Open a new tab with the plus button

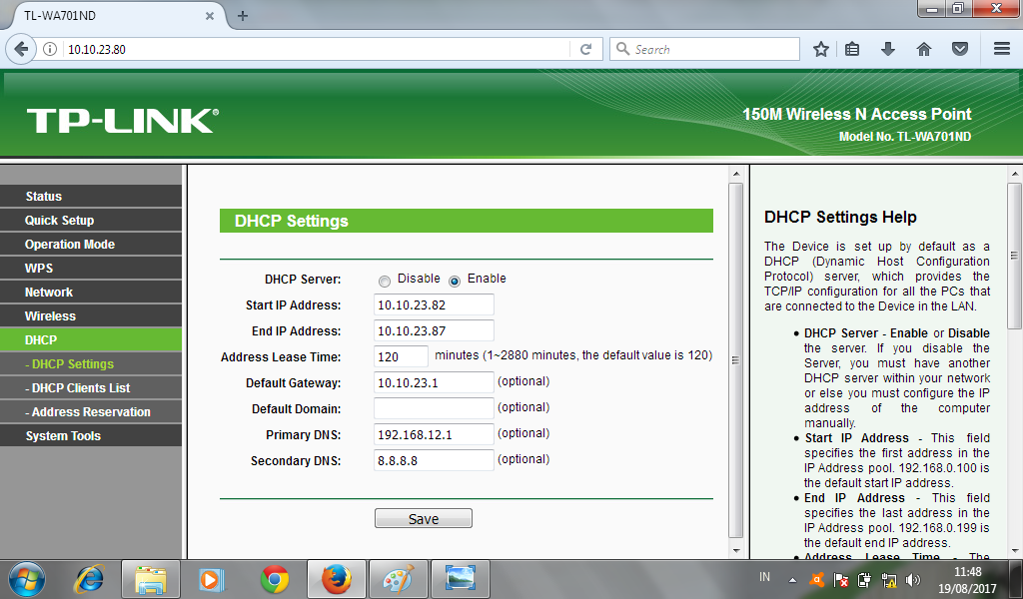[x=242, y=16]
